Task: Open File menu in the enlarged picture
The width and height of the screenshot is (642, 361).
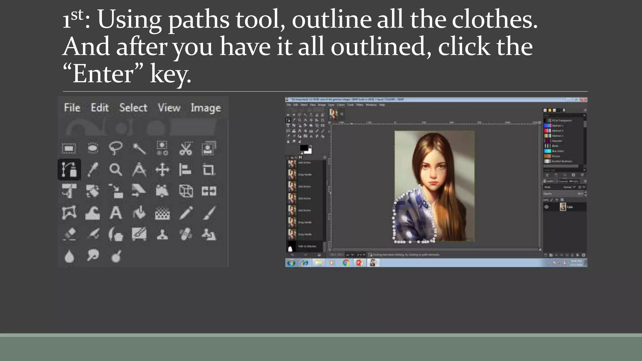Action: click(72, 107)
